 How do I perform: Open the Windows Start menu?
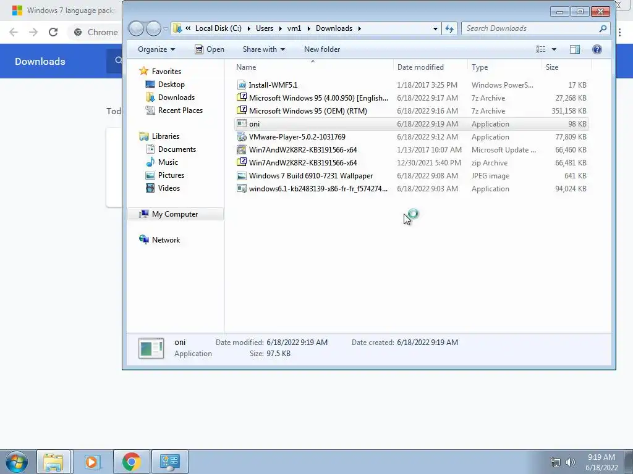click(17, 462)
